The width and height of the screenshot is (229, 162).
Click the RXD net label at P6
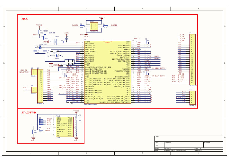click(x=25, y=87)
